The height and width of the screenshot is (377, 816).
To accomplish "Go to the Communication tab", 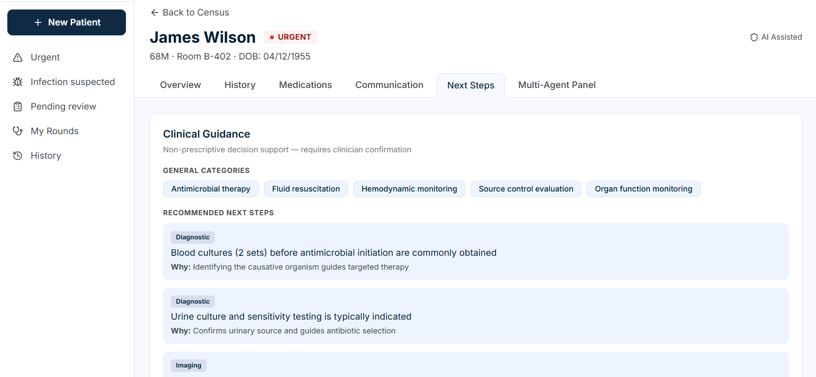I will pos(389,85).
